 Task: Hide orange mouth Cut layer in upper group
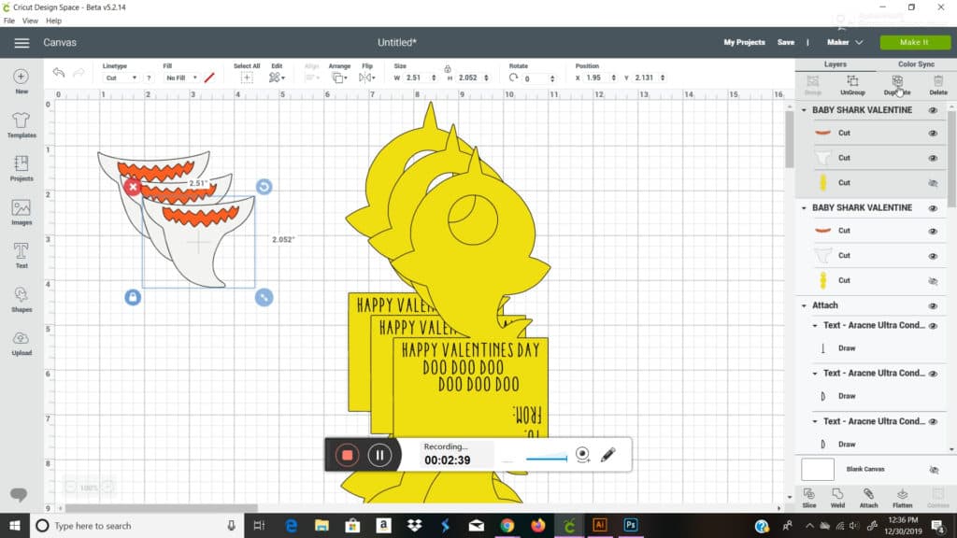click(933, 133)
